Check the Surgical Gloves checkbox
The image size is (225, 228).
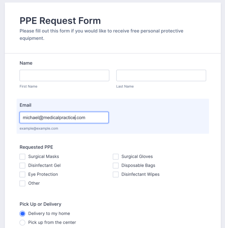click(x=116, y=157)
